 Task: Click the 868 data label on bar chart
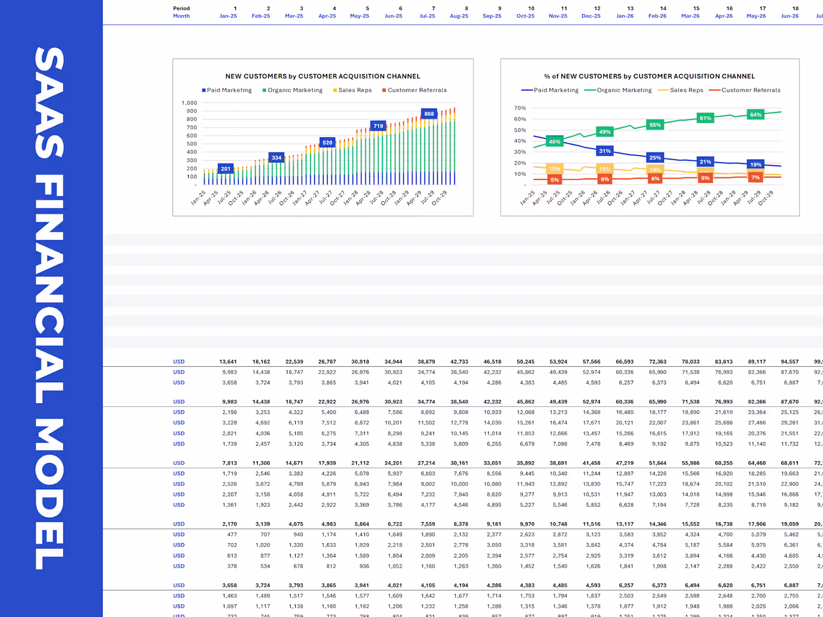[x=429, y=114]
